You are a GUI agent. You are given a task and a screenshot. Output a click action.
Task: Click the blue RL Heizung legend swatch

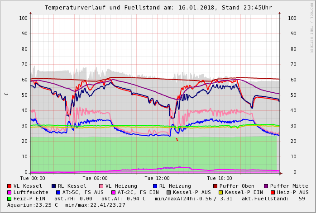(155, 186)
